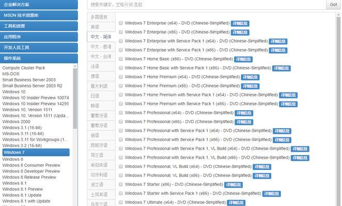342x206 pixels.
Task: Select Windows 2000 in the list
Action: (x=16, y=122)
